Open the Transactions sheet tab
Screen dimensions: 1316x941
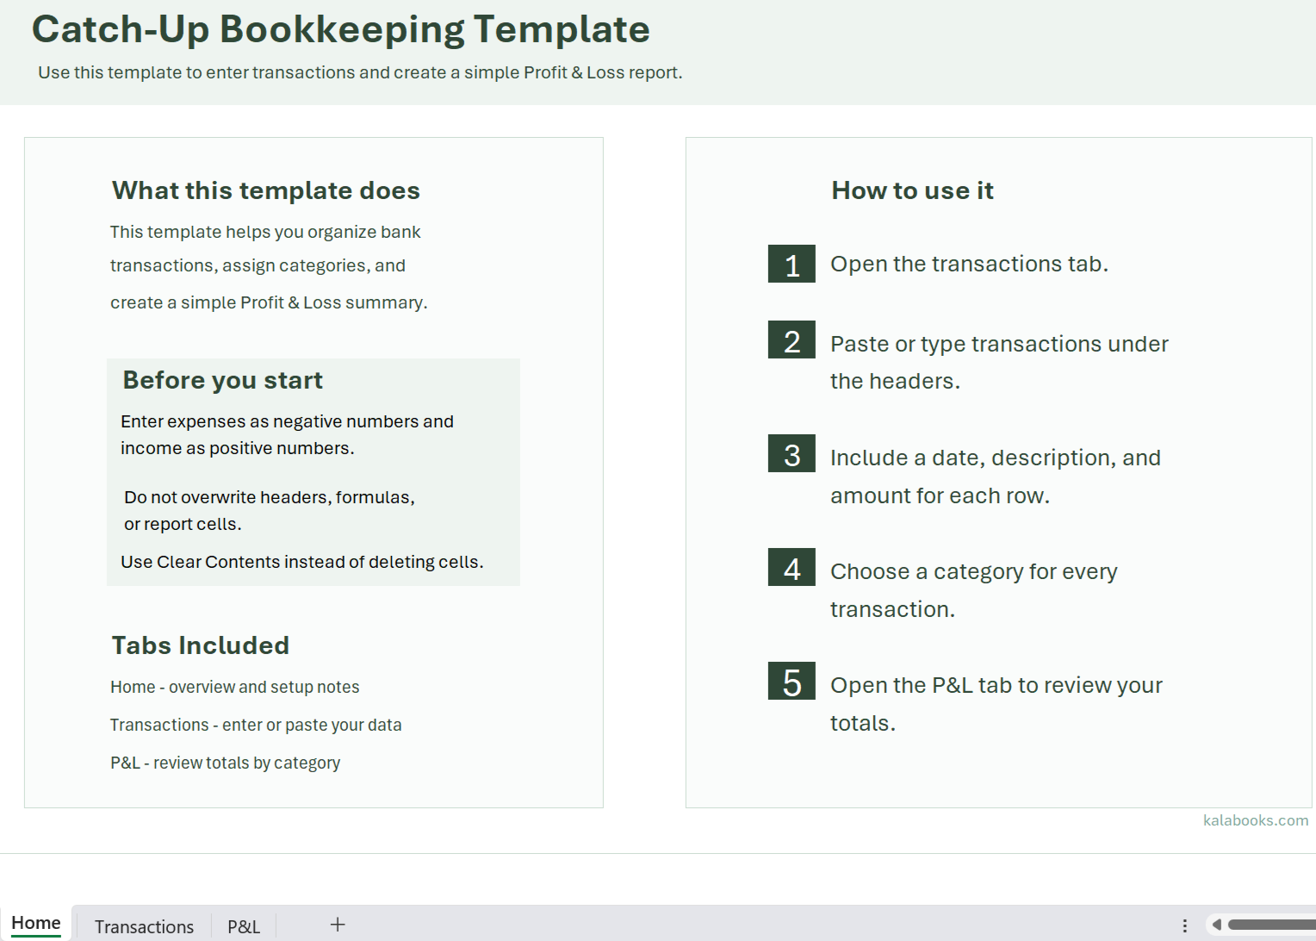tap(144, 926)
